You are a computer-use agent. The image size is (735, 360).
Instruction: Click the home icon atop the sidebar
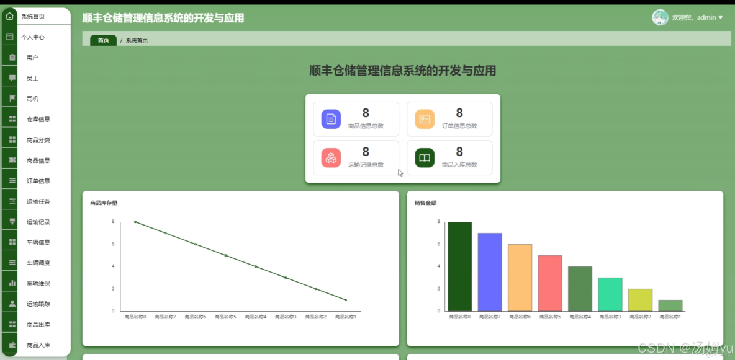pyautogui.click(x=9, y=15)
